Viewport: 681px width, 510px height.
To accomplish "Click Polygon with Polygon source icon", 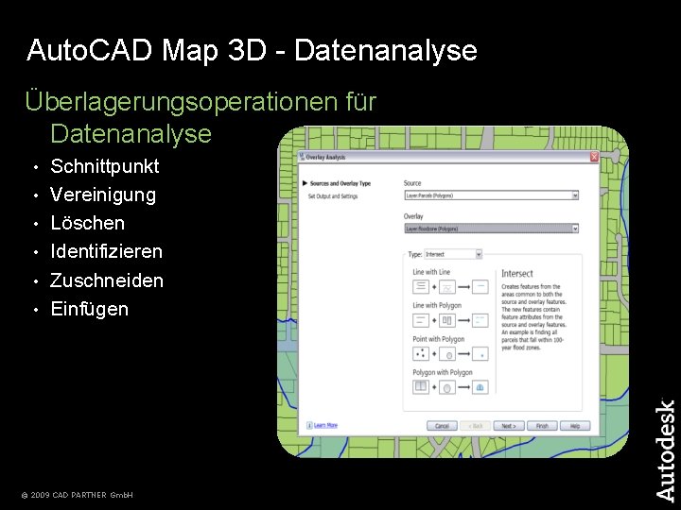I will tap(420, 387).
